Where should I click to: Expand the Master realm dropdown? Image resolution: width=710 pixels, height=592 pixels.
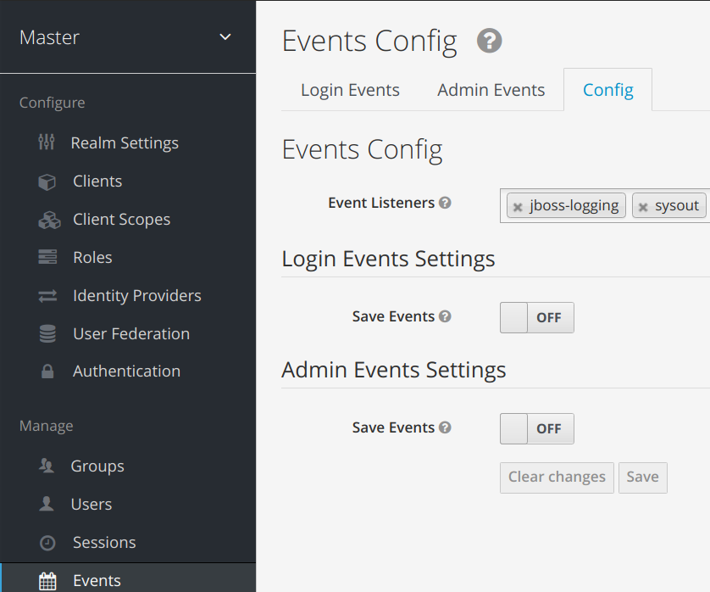coord(225,37)
